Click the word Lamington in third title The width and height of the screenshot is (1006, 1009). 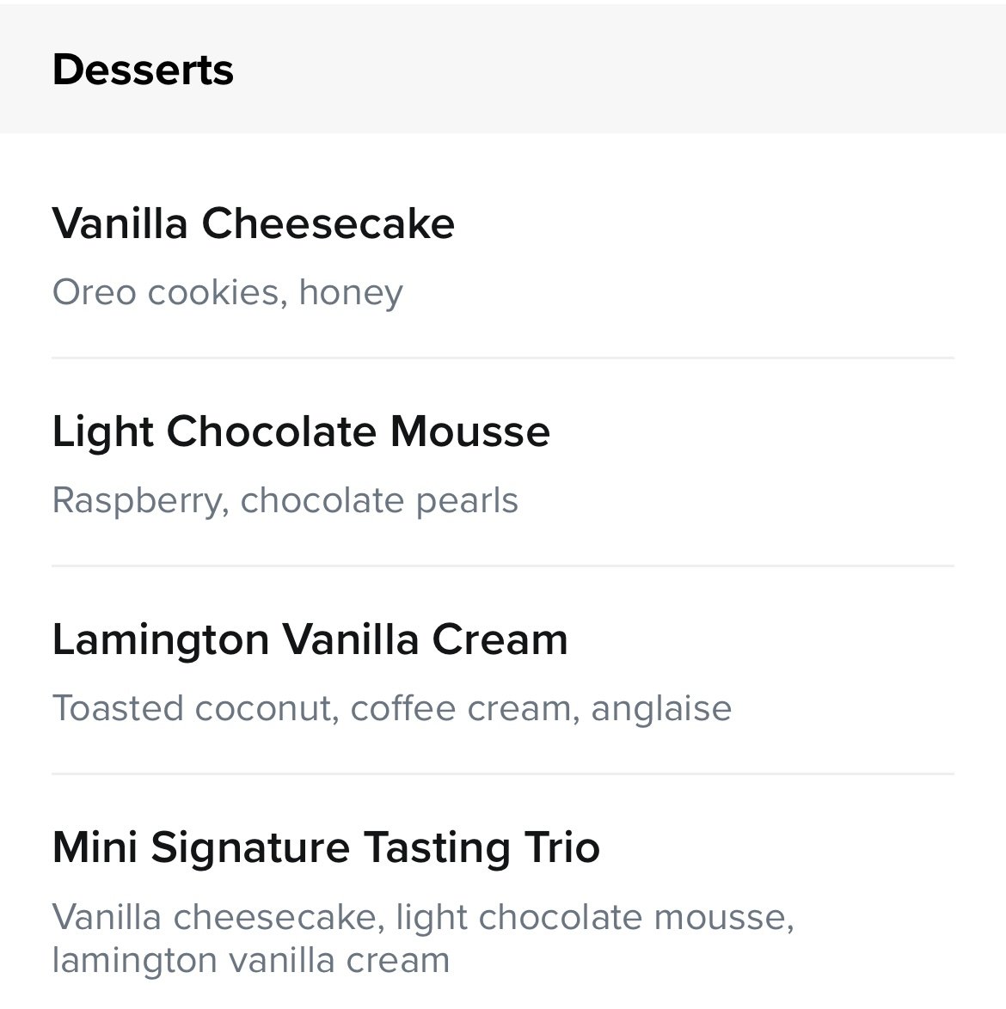tap(161, 641)
